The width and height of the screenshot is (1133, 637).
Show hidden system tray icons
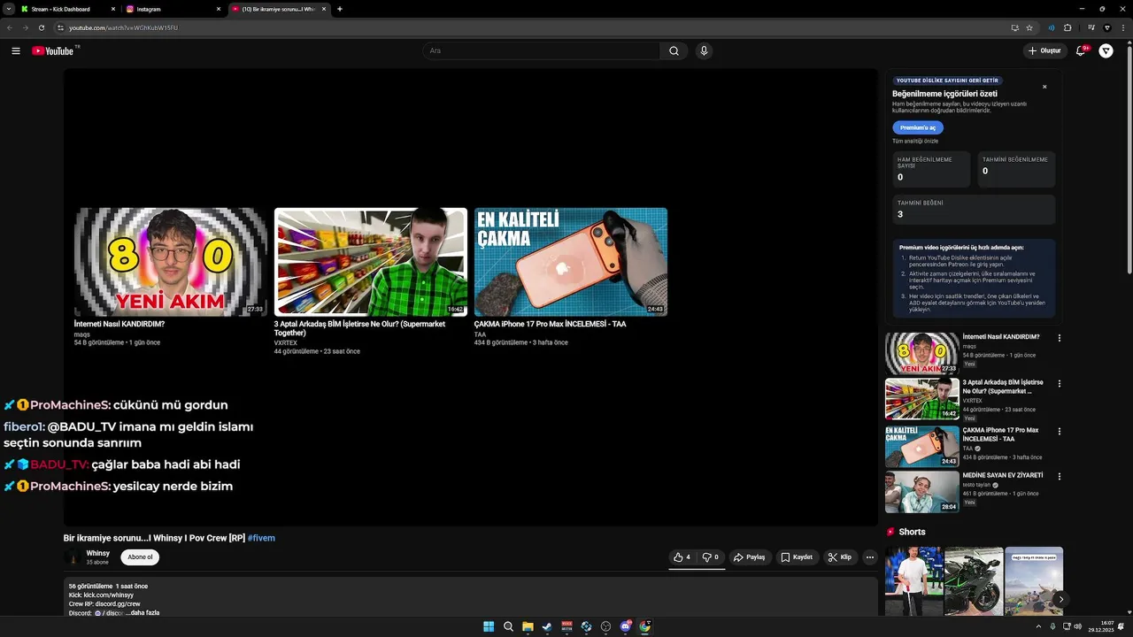tap(1040, 626)
